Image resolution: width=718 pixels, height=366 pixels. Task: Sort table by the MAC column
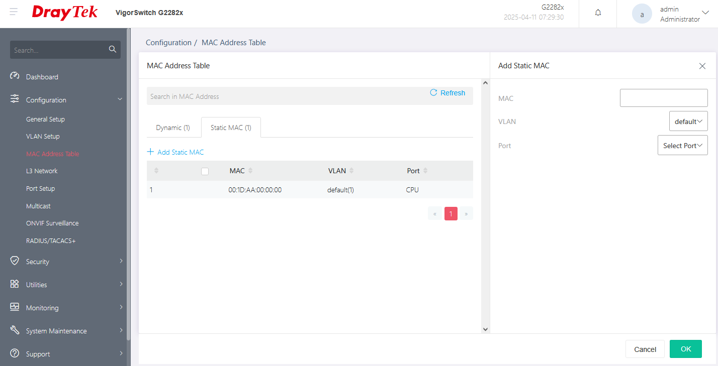point(250,171)
